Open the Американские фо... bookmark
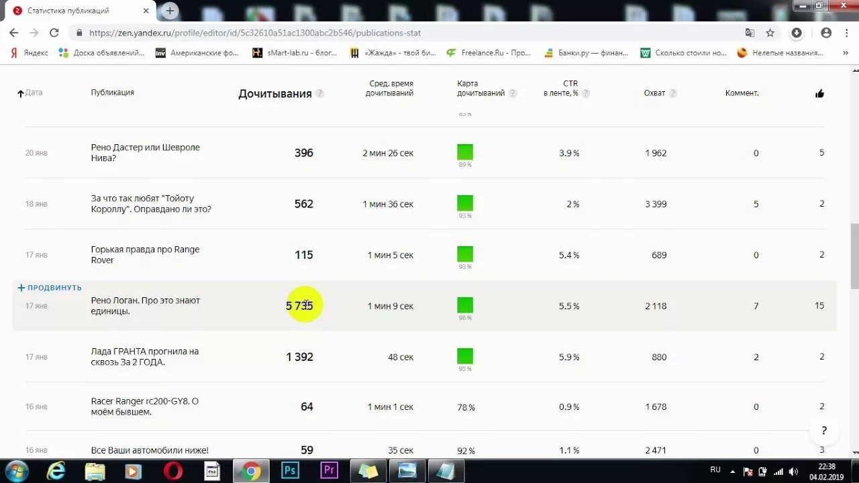Screen dimensions: 859x483 pyautogui.click(x=197, y=53)
